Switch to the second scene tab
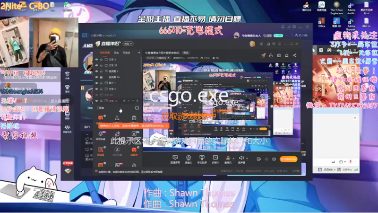 click(x=116, y=53)
